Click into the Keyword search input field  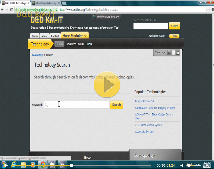(x=76, y=105)
